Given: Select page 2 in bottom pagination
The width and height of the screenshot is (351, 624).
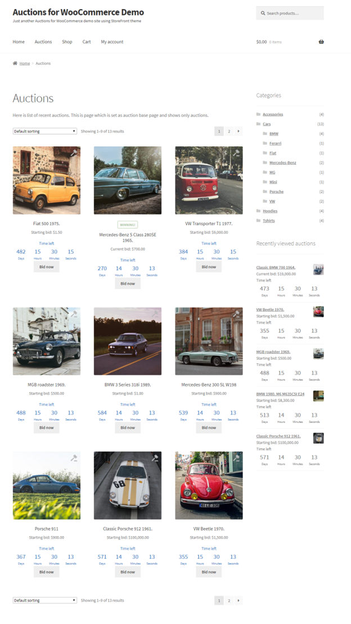Looking at the screenshot, I should pos(229,600).
